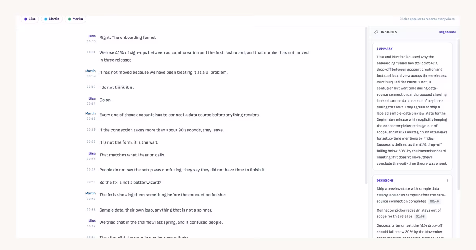Viewport: 476px width, 250px height.
Task: Click Liisa's purple speaker dot
Action: pyautogui.click(x=25, y=19)
